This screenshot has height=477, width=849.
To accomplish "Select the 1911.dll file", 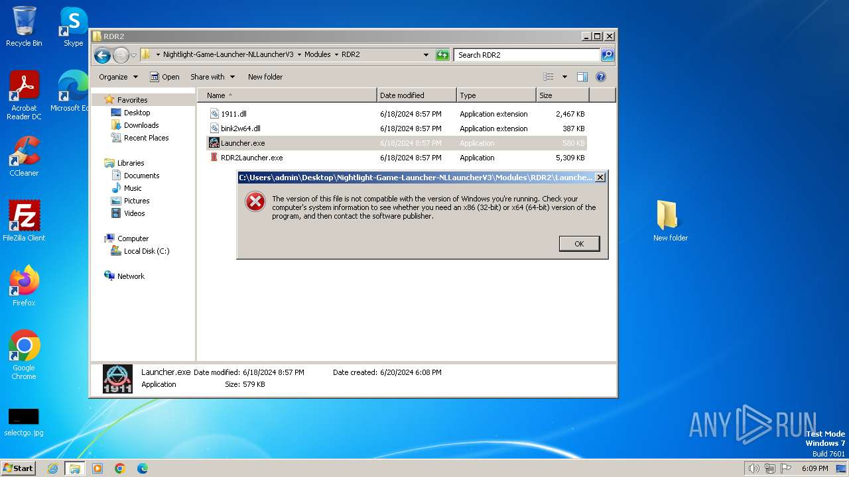I will pos(397,114).
